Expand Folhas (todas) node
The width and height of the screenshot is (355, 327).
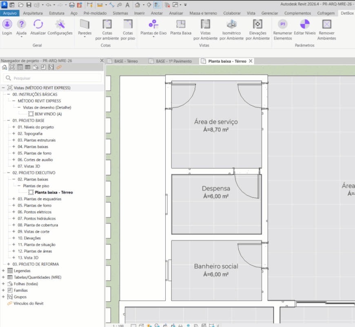click(3, 284)
